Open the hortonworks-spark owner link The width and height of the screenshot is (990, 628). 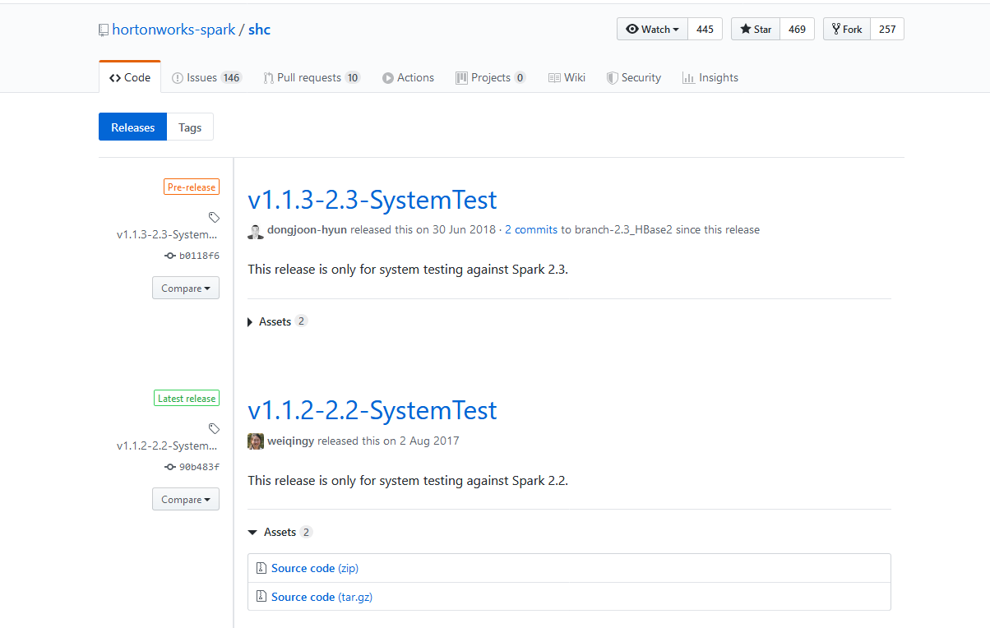(173, 30)
